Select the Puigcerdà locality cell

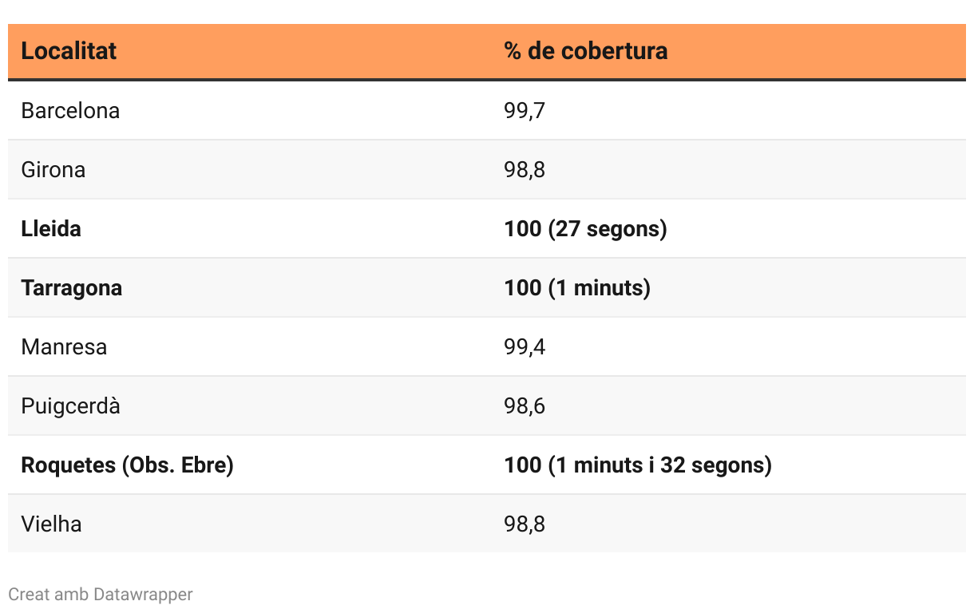(70, 405)
